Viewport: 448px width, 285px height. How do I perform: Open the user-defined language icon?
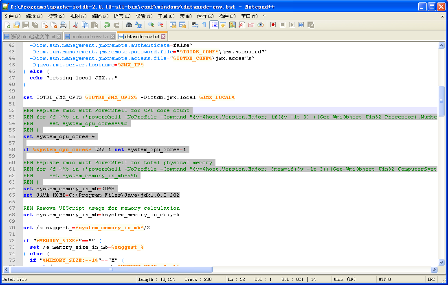[x=223, y=25]
